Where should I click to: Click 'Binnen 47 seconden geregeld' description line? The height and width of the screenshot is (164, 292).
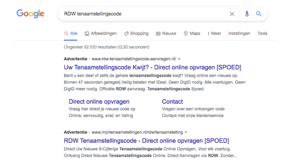point(154,82)
